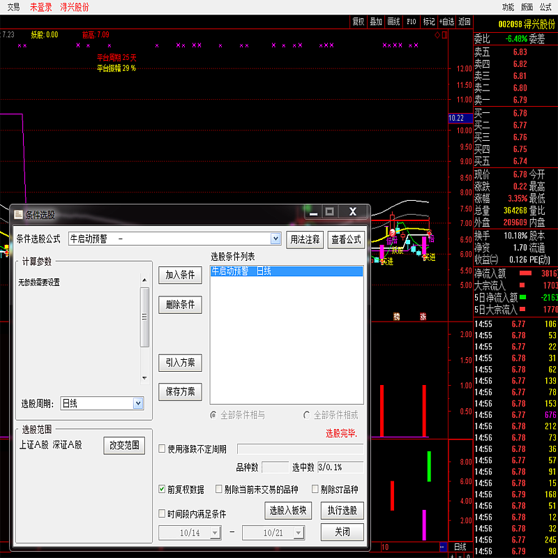Expand the 条件选股公式 formula dropdown
The height and width of the screenshot is (558, 558).
click(x=275, y=239)
